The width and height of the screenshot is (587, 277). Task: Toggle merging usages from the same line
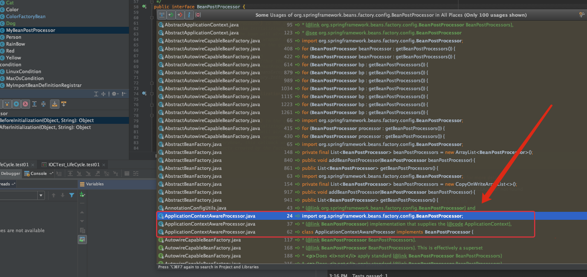162,15
